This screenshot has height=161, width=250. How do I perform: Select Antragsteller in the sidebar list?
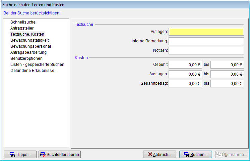point(22,28)
